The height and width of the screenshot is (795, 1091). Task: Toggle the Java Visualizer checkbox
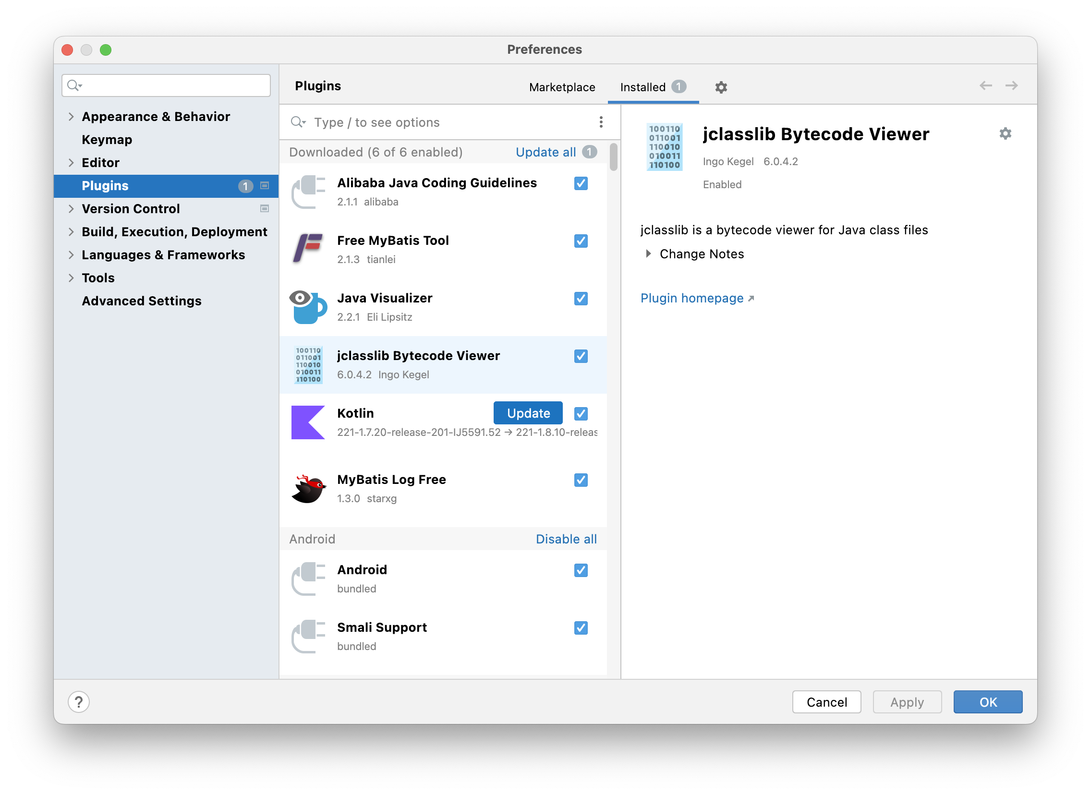pyautogui.click(x=581, y=299)
